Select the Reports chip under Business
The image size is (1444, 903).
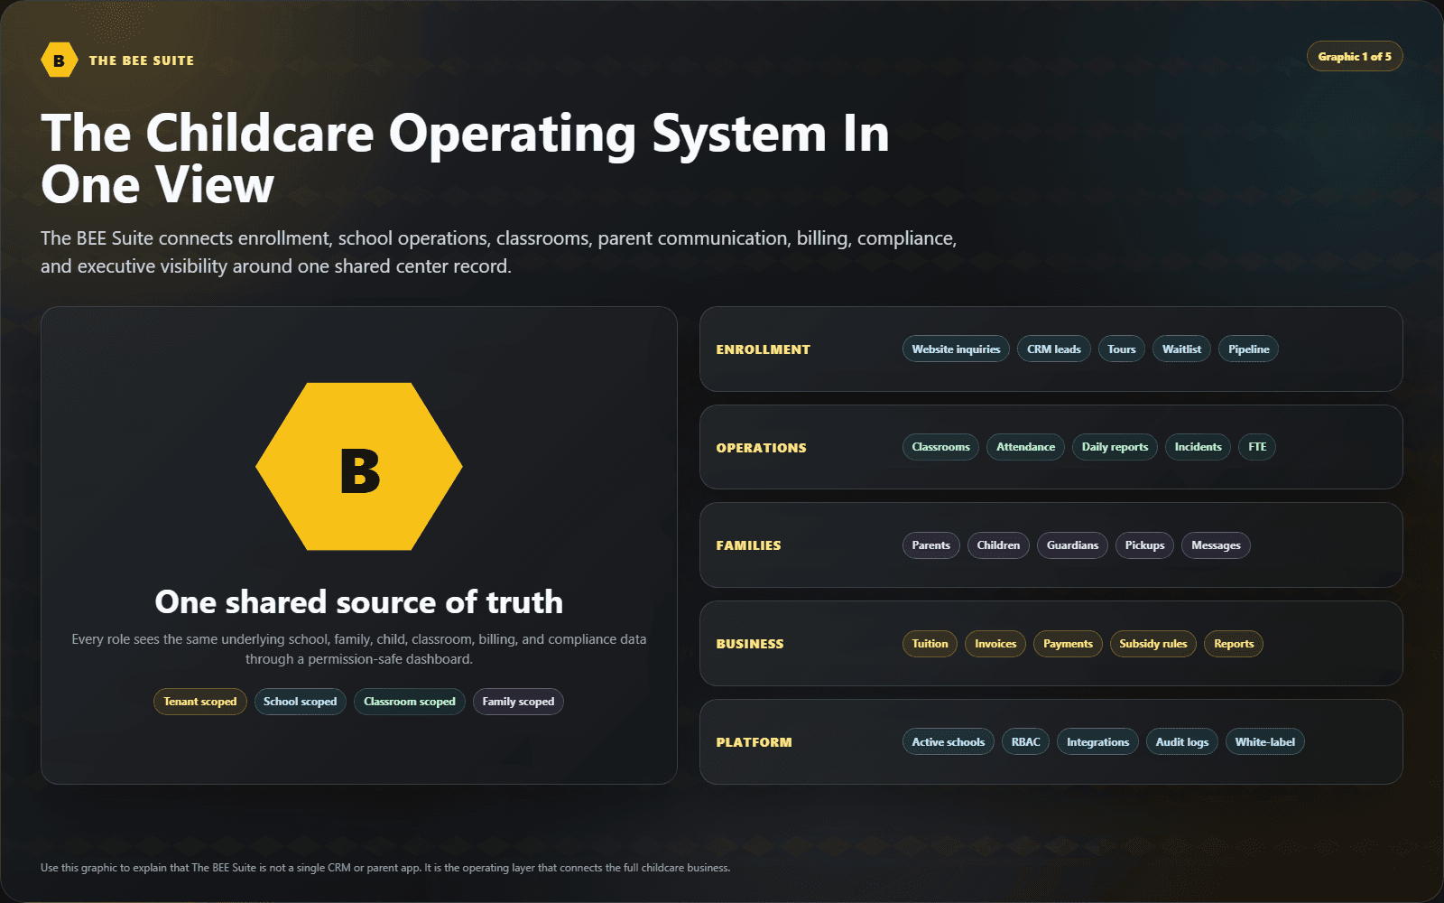1234,644
